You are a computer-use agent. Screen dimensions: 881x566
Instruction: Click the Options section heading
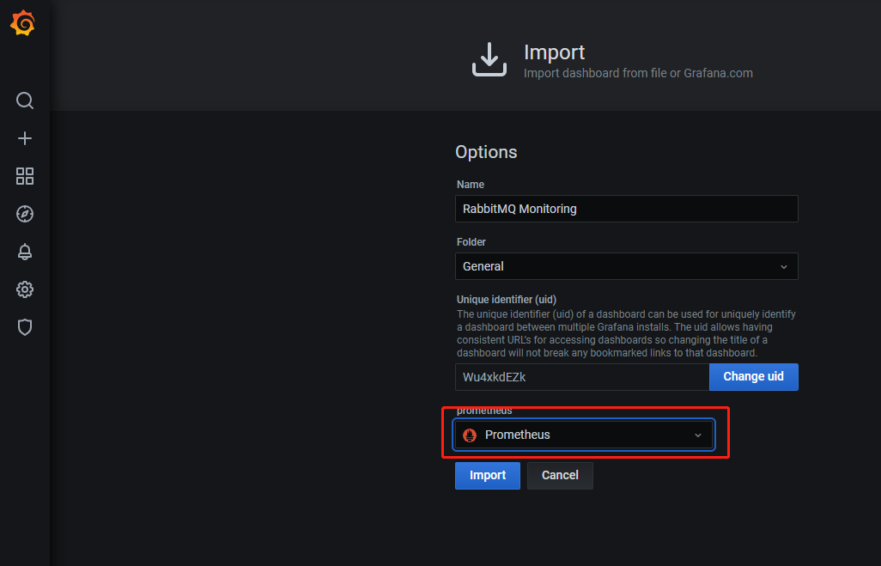point(486,152)
